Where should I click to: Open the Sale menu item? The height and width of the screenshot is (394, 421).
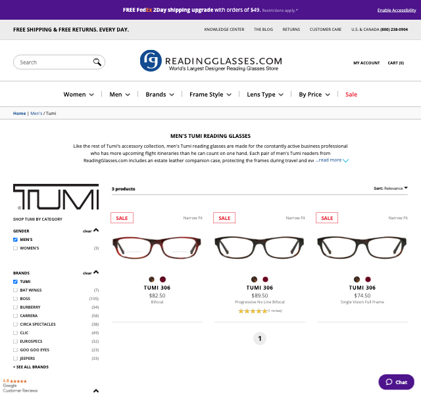351,95
